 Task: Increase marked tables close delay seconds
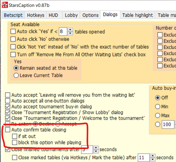pos(153,156)
